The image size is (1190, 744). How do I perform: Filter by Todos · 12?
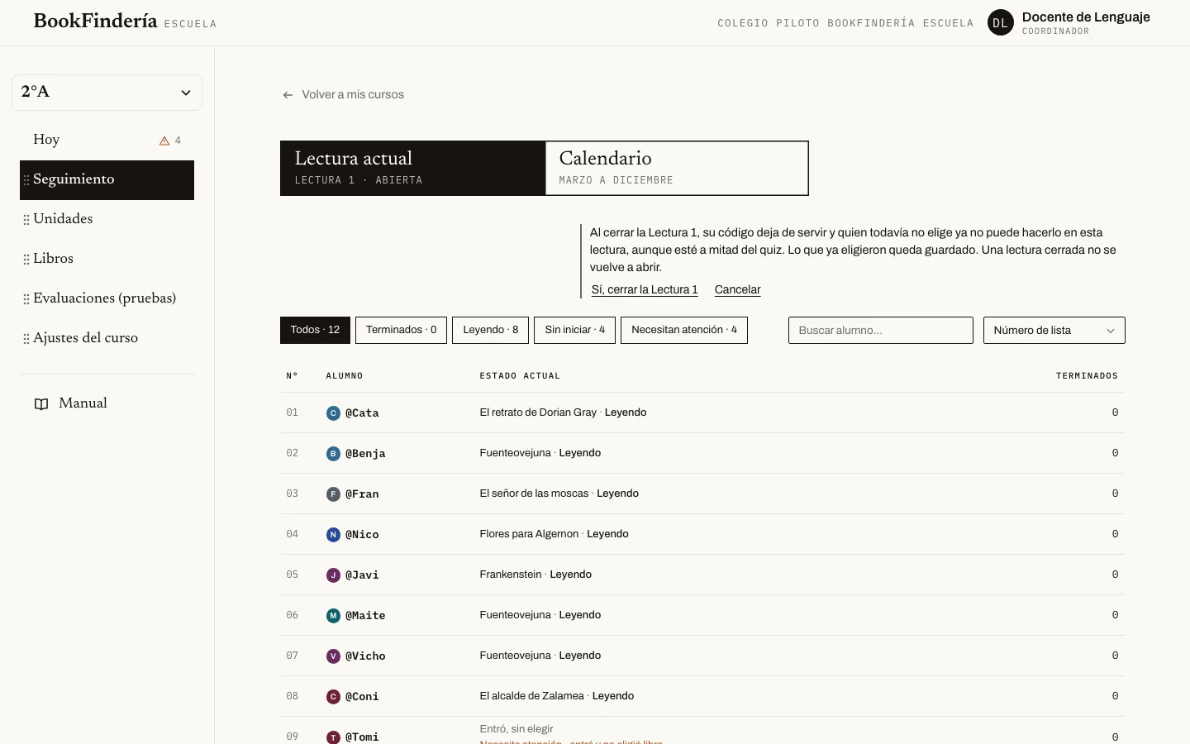[315, 330]
